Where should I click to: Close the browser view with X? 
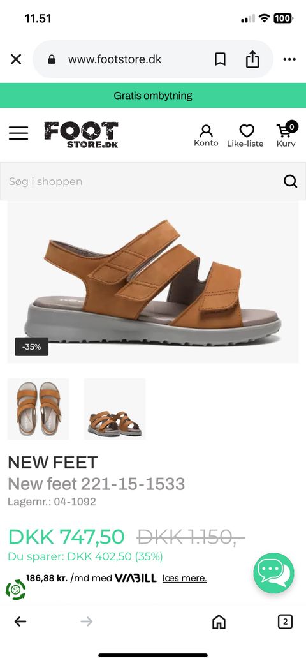point(16,59)
